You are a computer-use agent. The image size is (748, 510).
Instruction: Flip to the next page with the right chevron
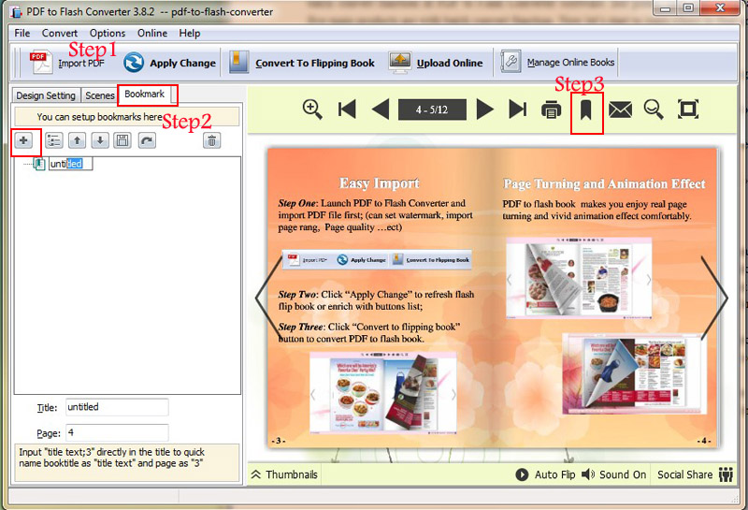pos(714,299)
